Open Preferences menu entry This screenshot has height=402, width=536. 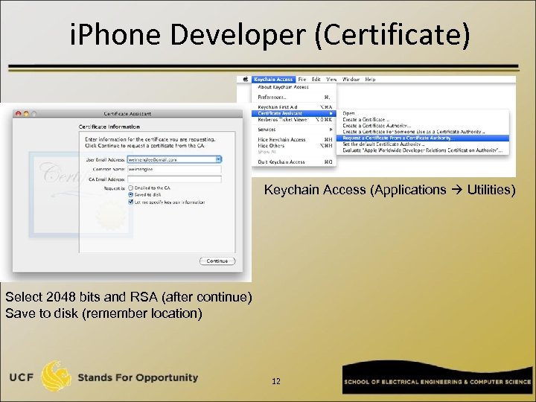pos(293,97)
